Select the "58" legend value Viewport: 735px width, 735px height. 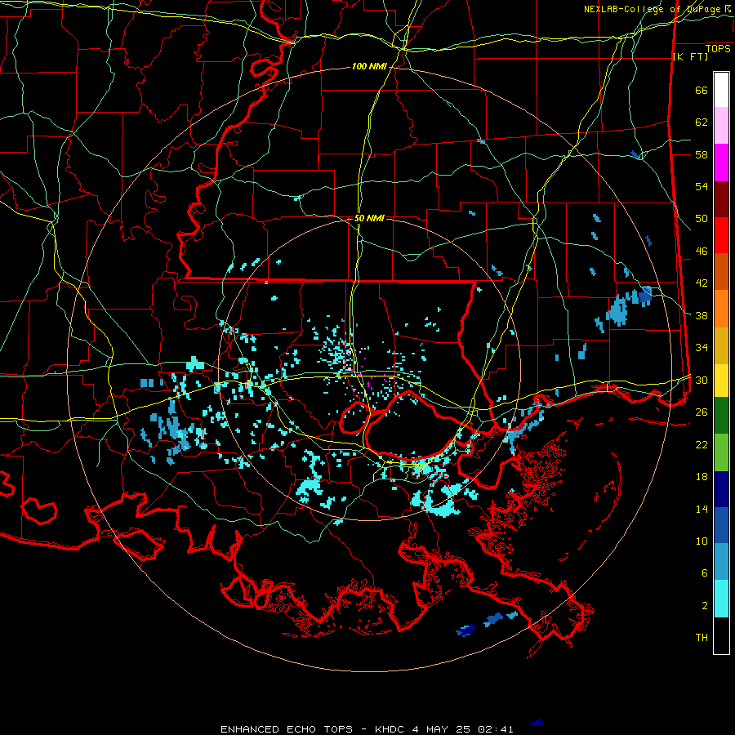(702, 154)
